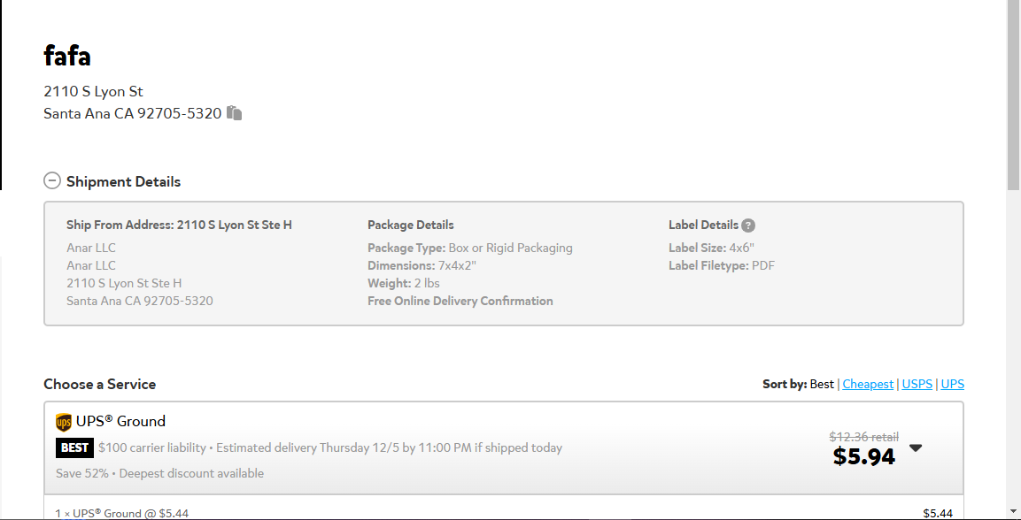Collapse the Shipment Details minus icon
The height and width of the screenshot is (520, 1021).
point(52,180)
